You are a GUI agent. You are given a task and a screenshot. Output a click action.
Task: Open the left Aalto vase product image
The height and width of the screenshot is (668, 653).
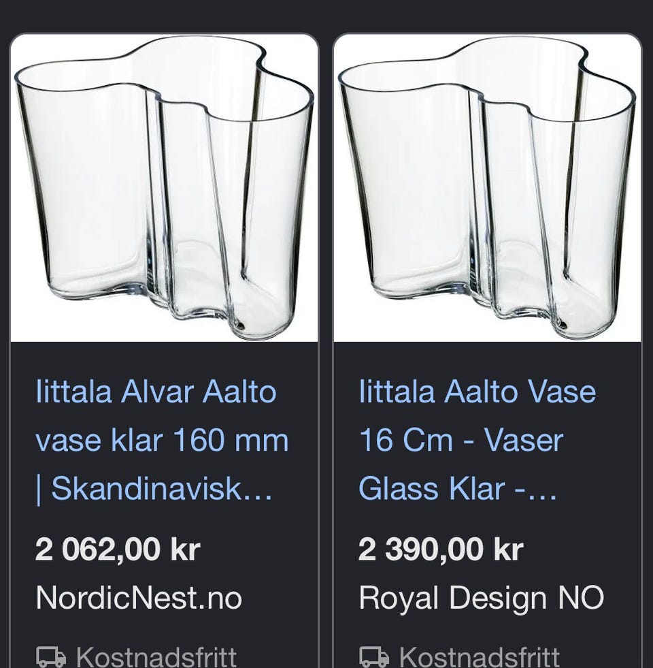(164, 187)
